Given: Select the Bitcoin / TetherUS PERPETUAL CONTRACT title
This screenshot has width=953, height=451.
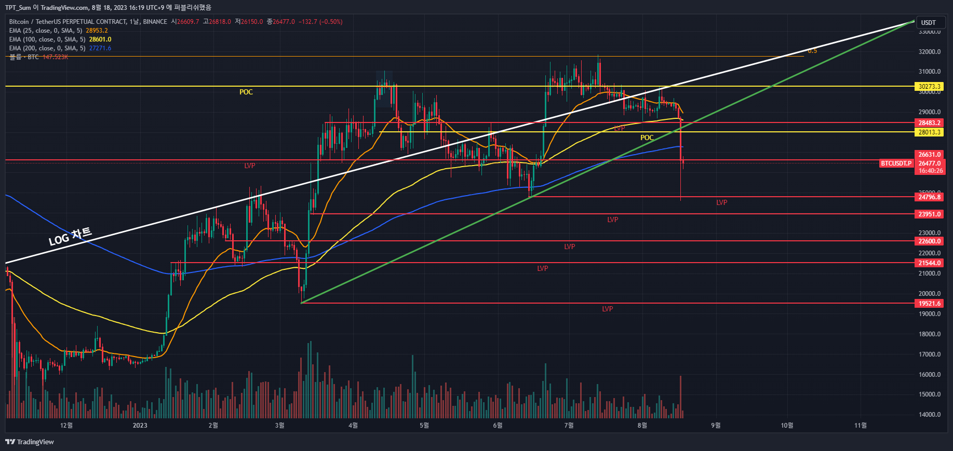Looking at the screenshot, I should (88, 22).
